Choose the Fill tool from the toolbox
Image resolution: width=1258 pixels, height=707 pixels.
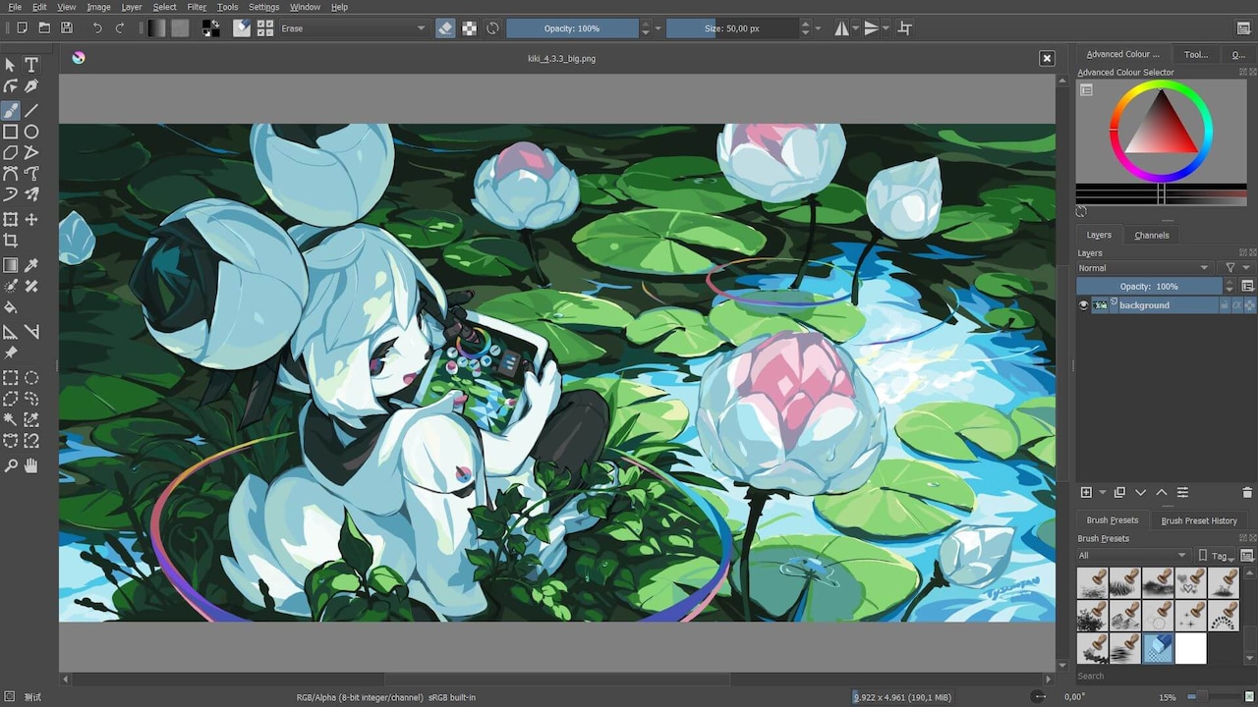click(x=12, y=306)
